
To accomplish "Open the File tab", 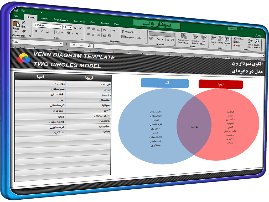I will pos(16,16).
